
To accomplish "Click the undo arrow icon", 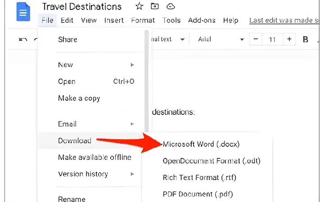I will (23, 39).
